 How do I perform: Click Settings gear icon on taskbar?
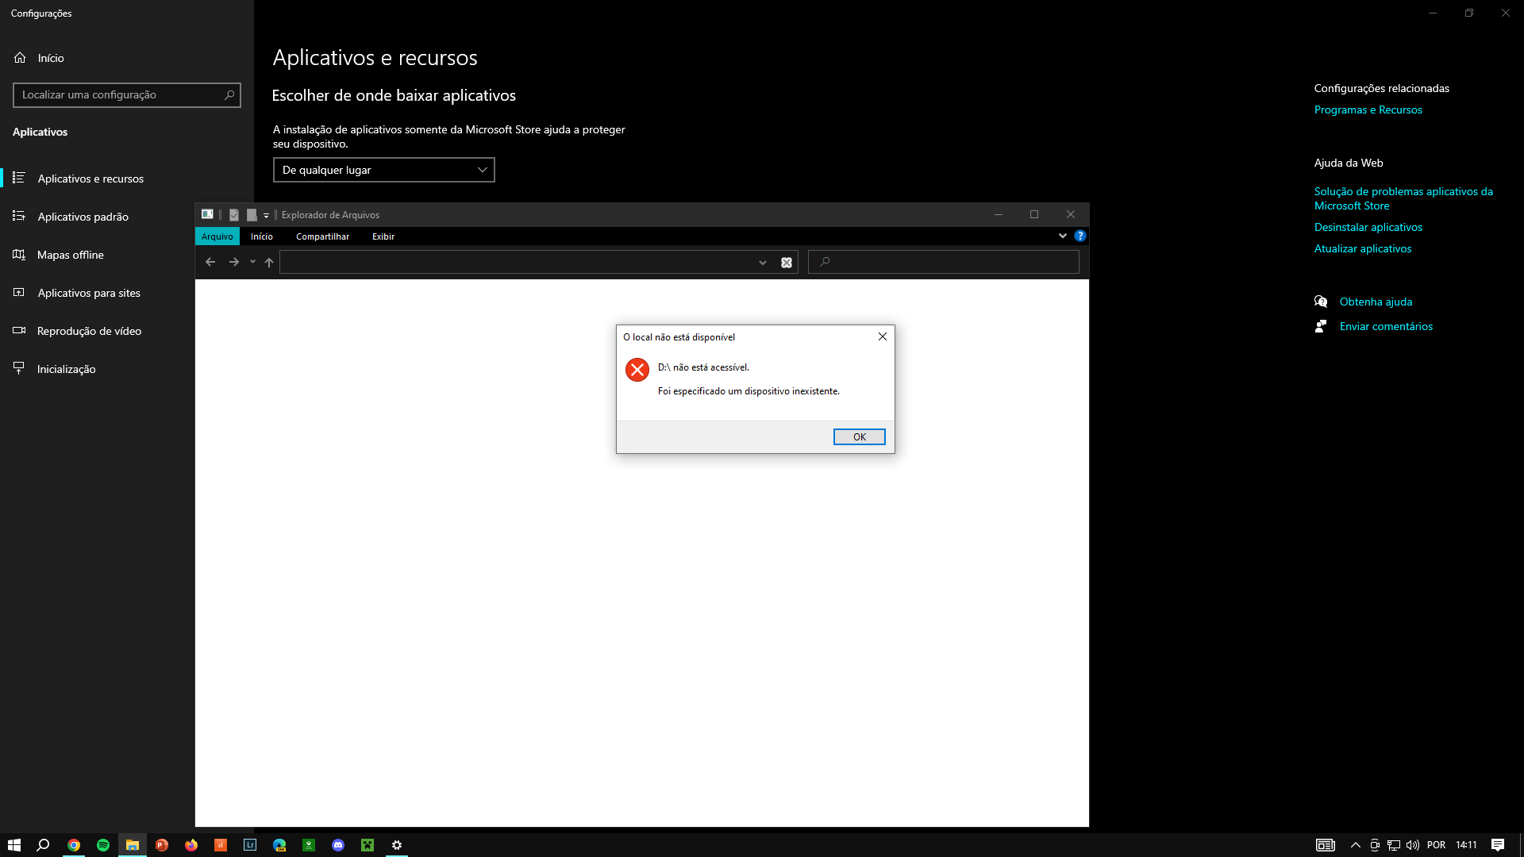(x=397, y=845)
